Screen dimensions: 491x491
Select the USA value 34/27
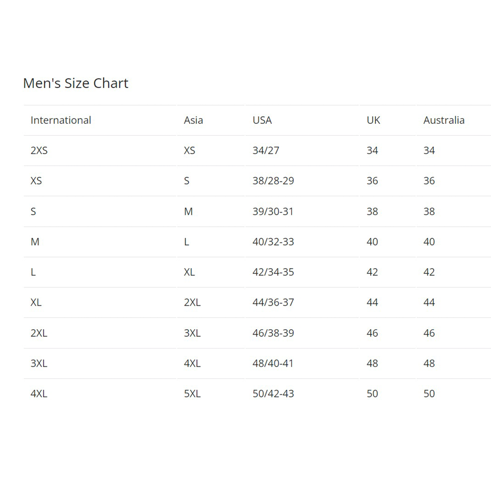pos(266,150)
